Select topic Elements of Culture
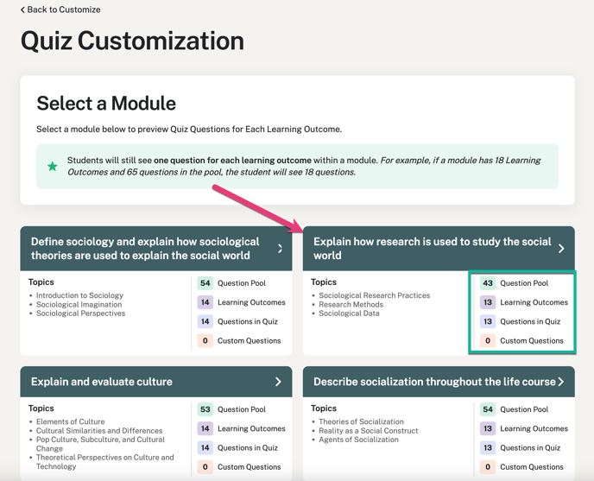 tap(70, 421)
